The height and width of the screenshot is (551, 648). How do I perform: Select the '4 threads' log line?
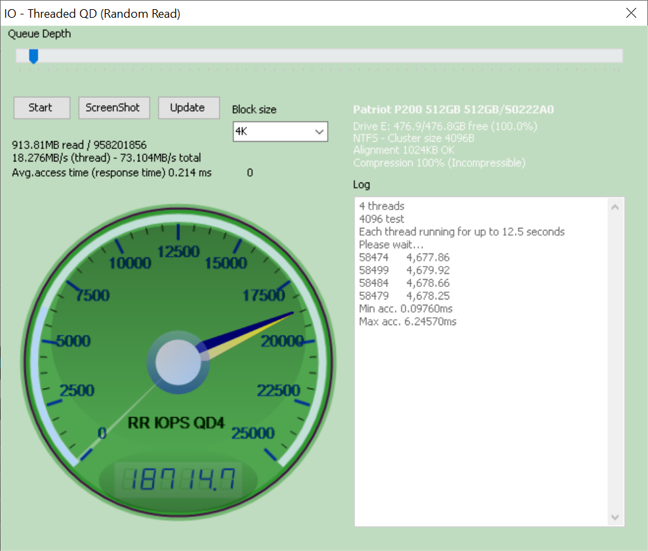(x=382, y=206)
